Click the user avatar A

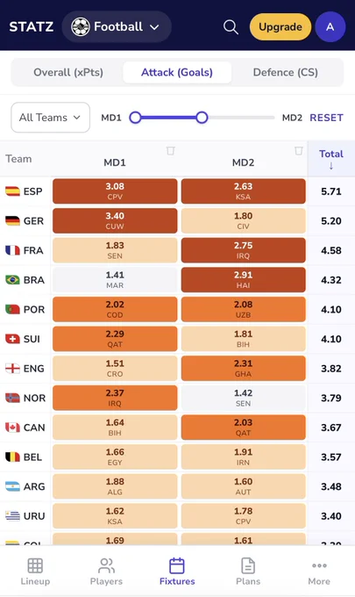[330, 27]
